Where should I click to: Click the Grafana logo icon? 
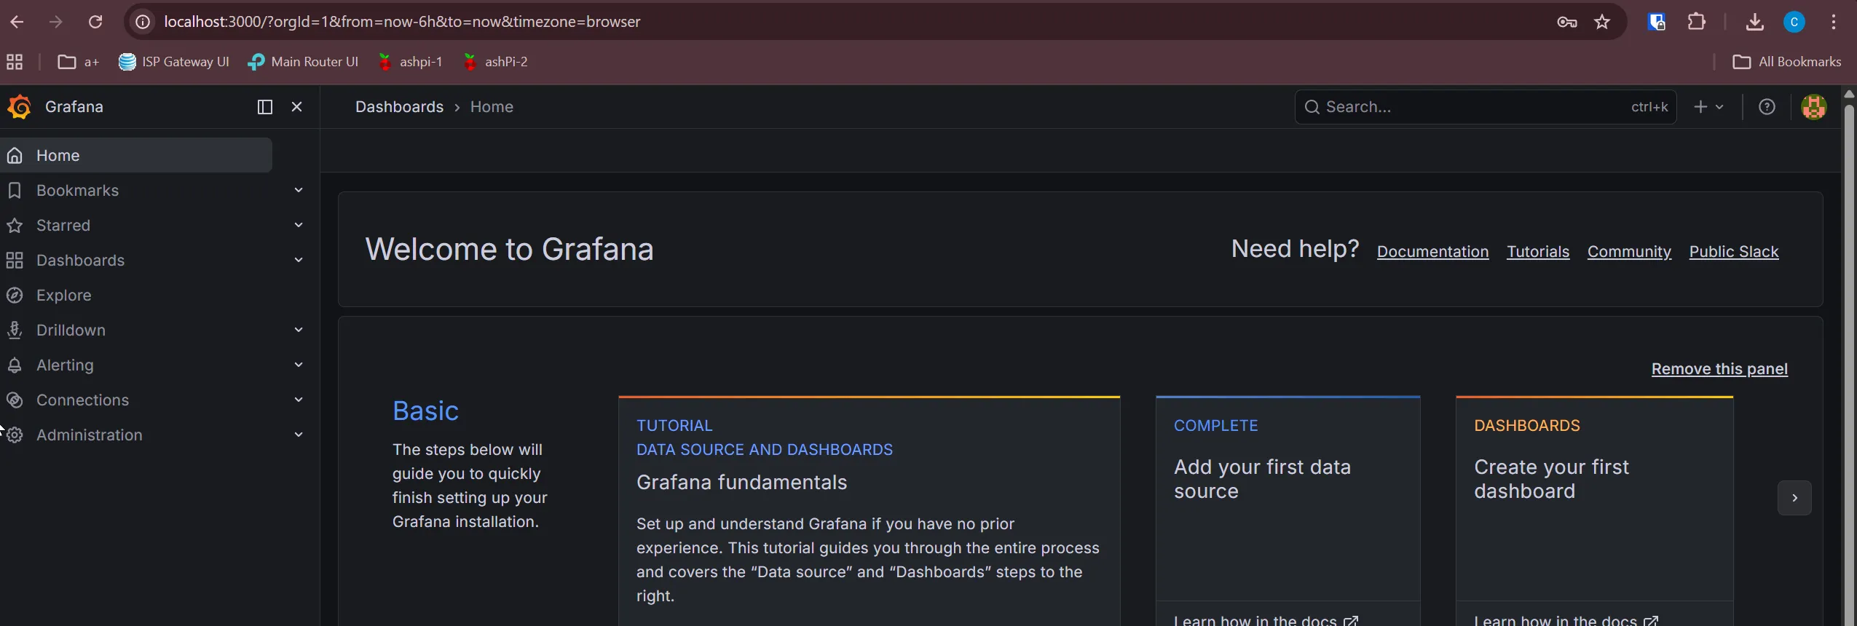(19, 107)
